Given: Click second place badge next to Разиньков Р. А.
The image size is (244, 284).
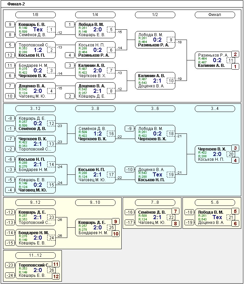Looking at the screenshot, I should 235,54.
